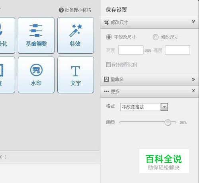Open the 特效 effects magic wand tool
Image resolution: width=199 pixels, height=183 pixels.
tap(76, 35)
